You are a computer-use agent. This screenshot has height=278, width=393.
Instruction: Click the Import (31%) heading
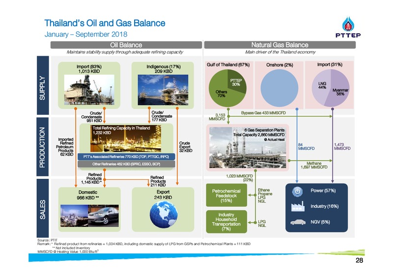point(330,64)
